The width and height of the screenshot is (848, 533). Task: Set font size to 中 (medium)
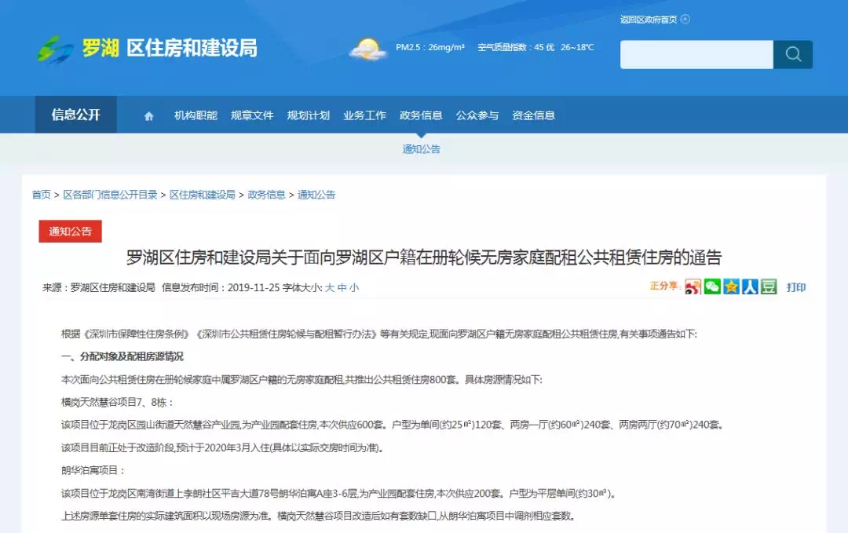(x=342, y=288)
